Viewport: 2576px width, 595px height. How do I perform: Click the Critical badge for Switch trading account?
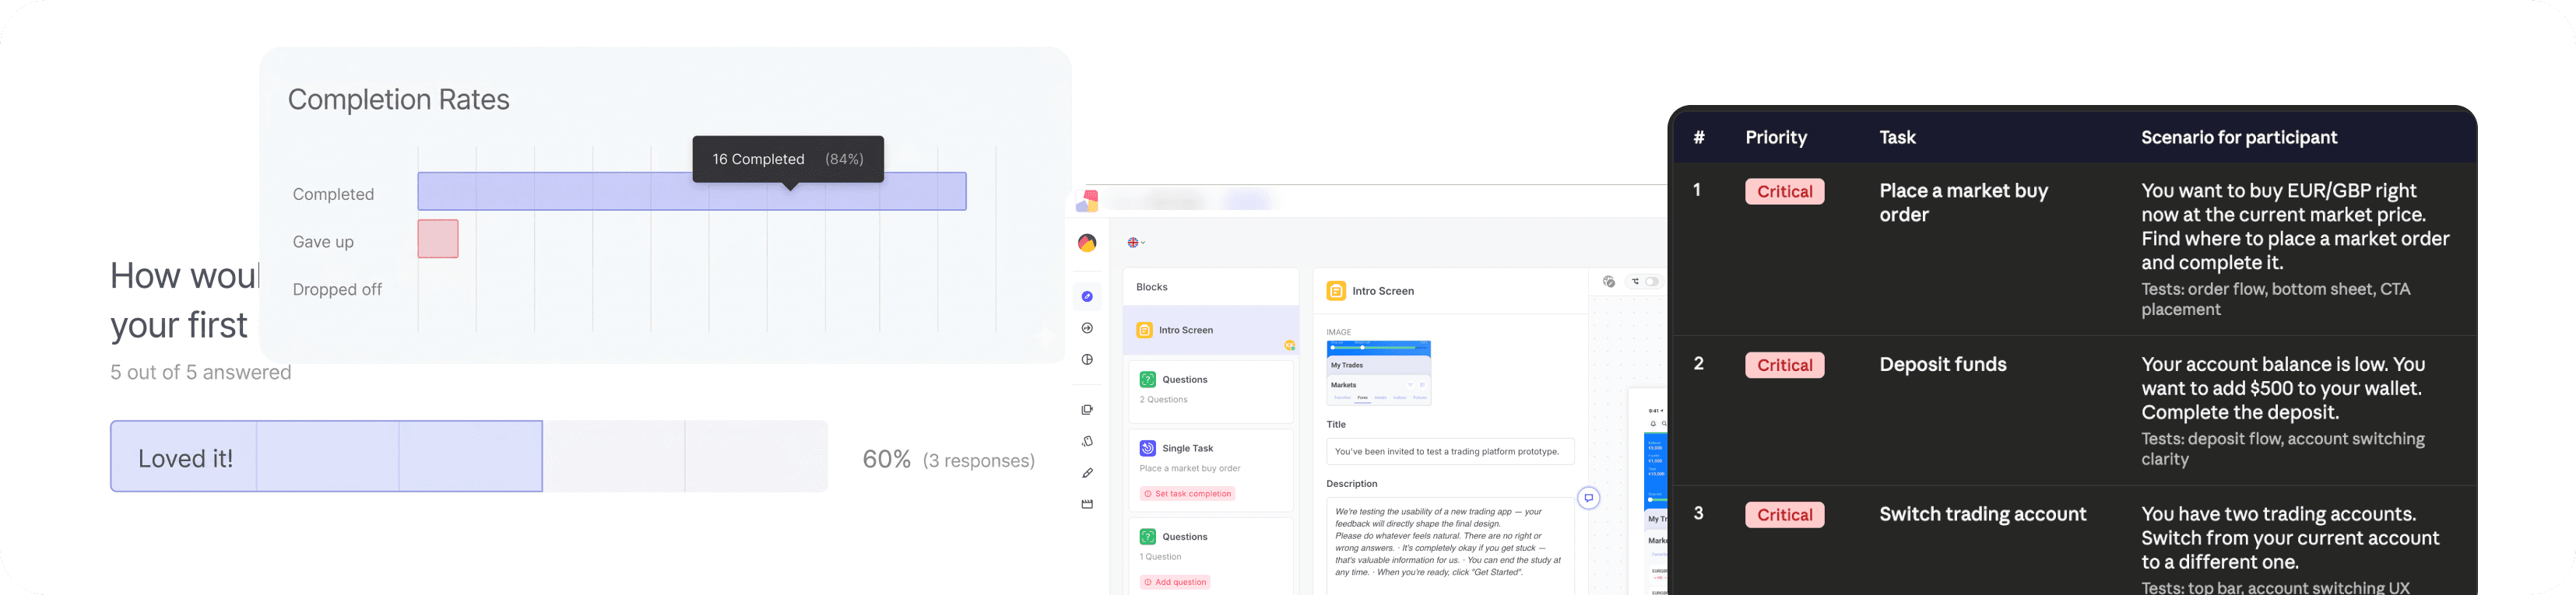pos(1785,515)
